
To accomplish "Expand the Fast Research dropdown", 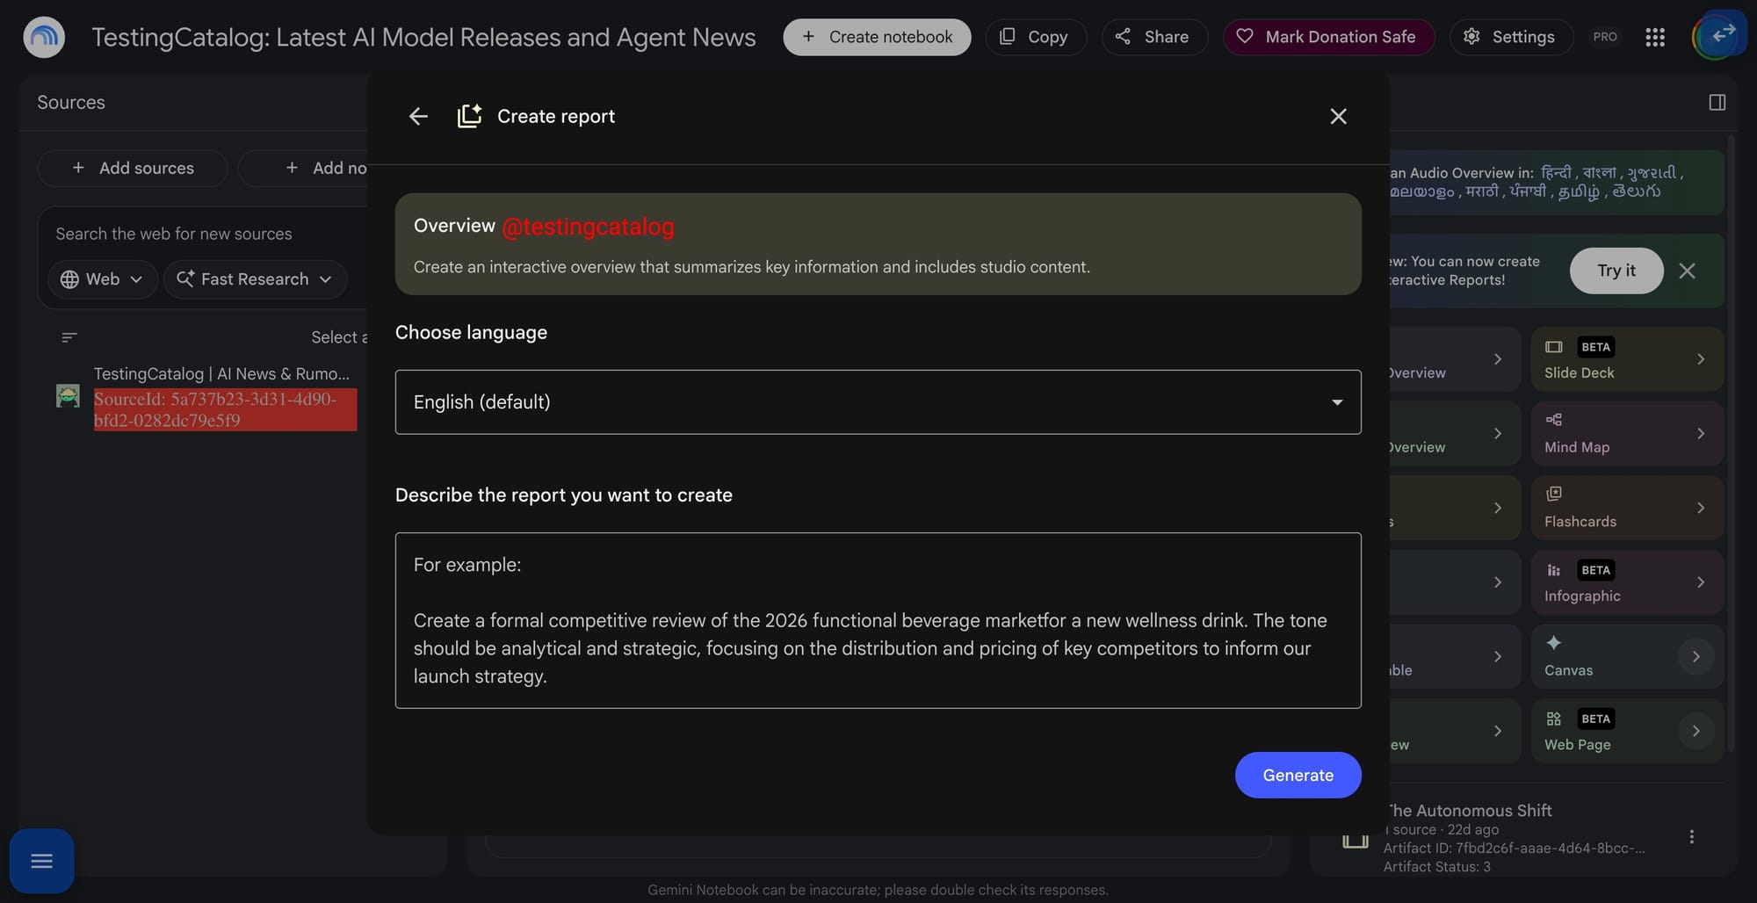I will 255,279.
